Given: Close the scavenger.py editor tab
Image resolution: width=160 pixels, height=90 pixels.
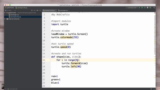Looking at the screenshot, I should click(69, 10).
